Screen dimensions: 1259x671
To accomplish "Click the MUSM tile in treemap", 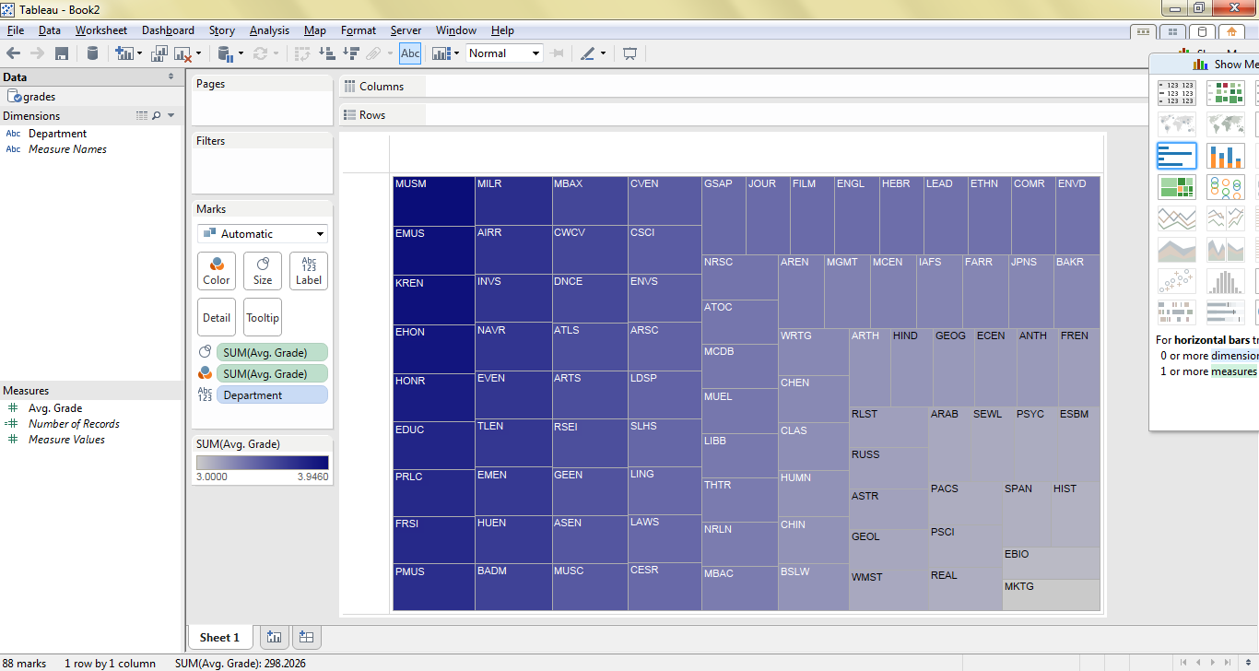I will click(434, 201).
